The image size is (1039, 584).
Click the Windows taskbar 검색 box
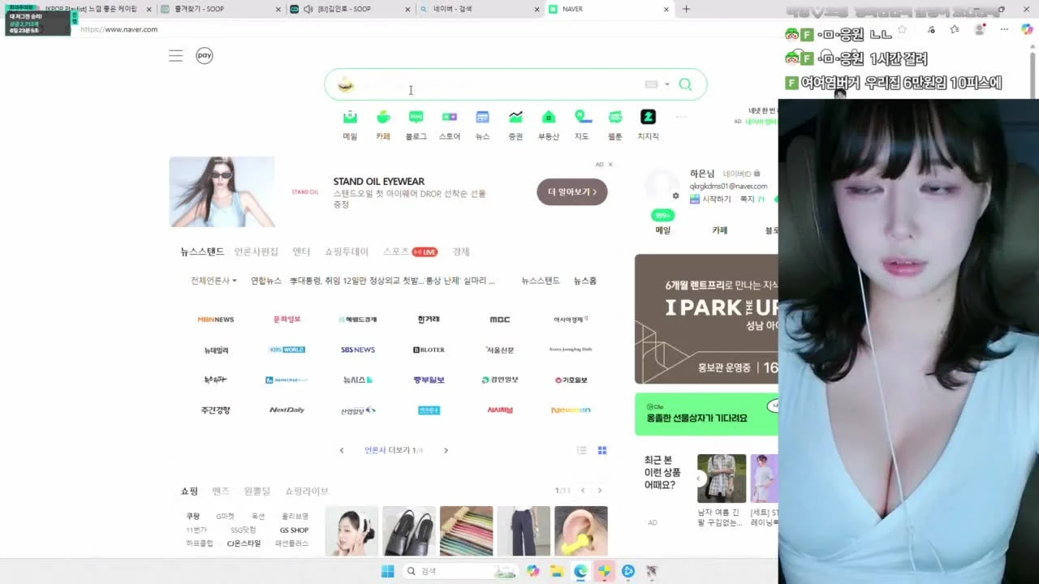coord(459,571)
